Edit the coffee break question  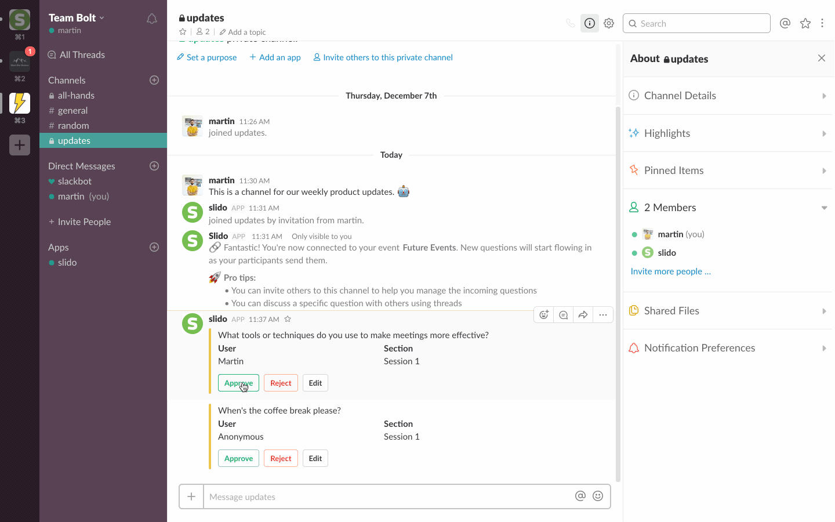(315, 458)
